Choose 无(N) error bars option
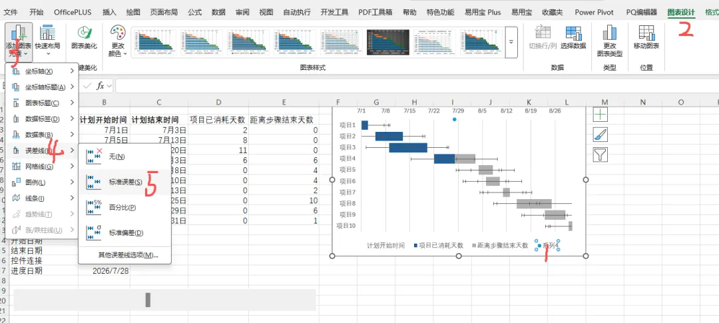This screenshot has width=719, height=323. click(124, 157)
